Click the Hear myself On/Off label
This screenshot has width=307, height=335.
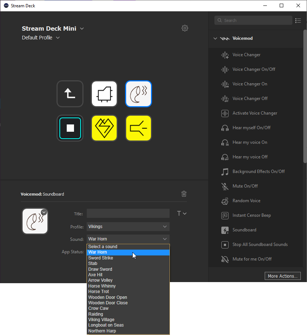coord(252,128)
